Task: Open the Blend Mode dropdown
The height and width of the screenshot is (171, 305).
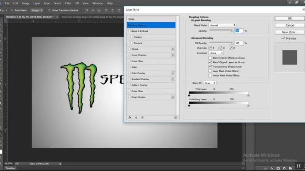Action: point(223,25)
